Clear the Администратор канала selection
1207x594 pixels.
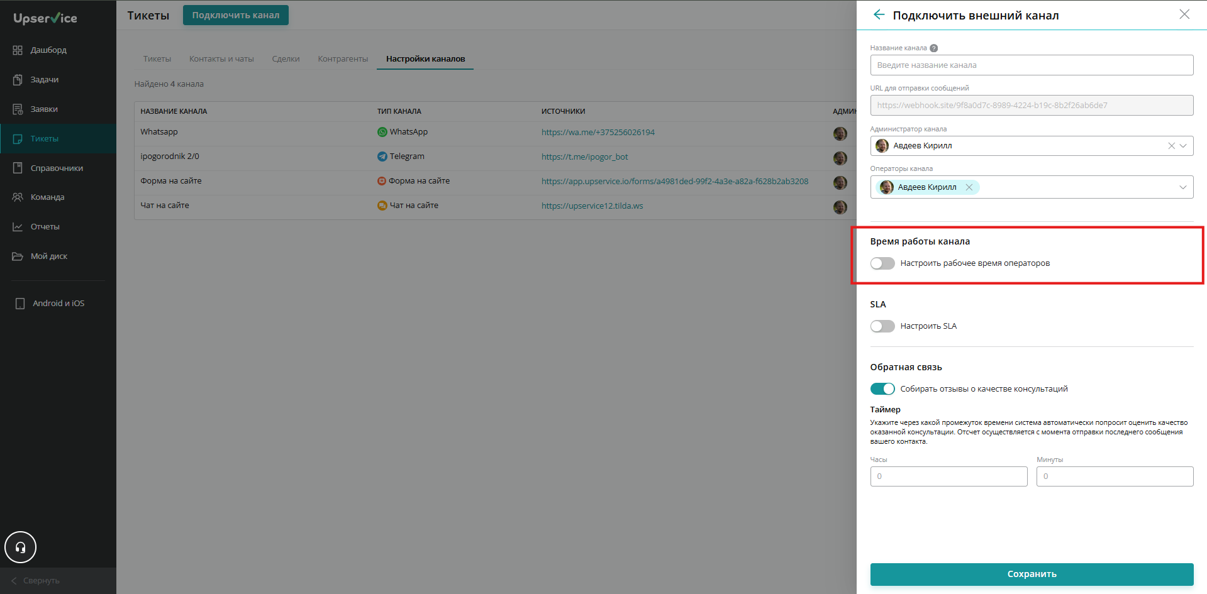[1171, 146]
